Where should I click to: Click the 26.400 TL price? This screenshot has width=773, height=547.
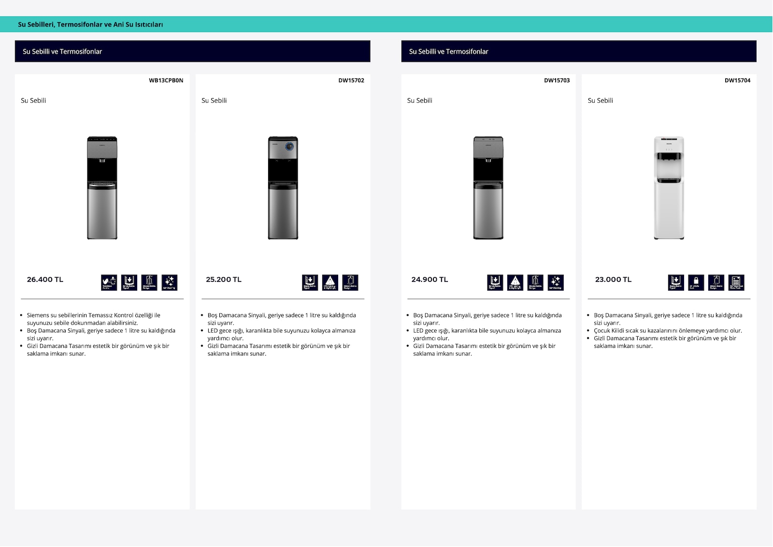point(45,280)
